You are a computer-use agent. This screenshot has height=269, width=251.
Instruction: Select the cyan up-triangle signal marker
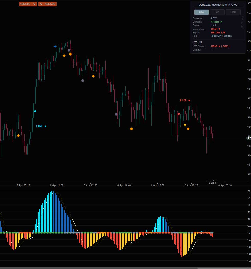pyautogui.click(x=35, y=111)
